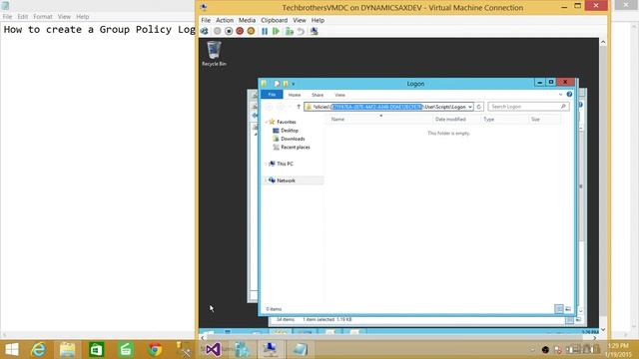
Task: Click the VM Connection horizontal scrollbar track
Action: point(398,338)
